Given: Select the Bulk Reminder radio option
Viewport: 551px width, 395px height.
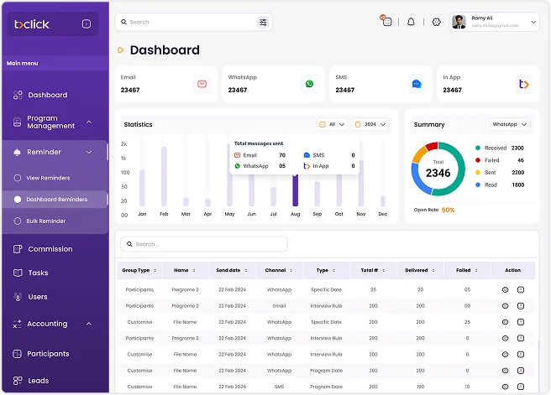Looking at the screenshot, I should click(16, 221).
